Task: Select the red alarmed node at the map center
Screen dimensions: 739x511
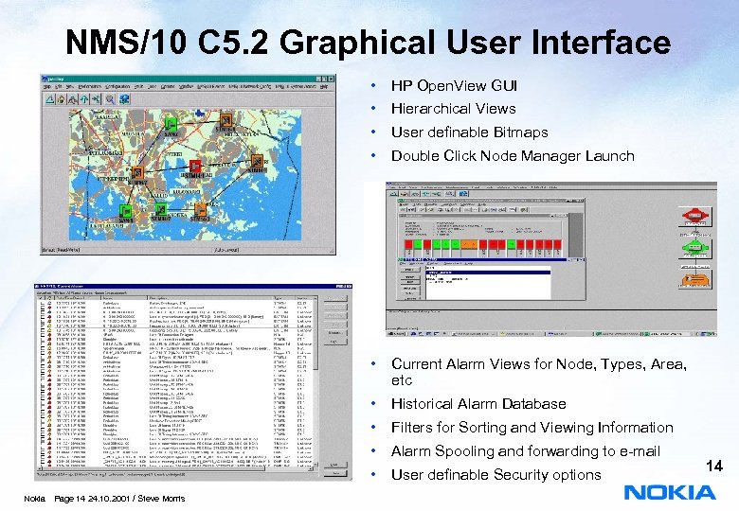Action: [195, 167]
